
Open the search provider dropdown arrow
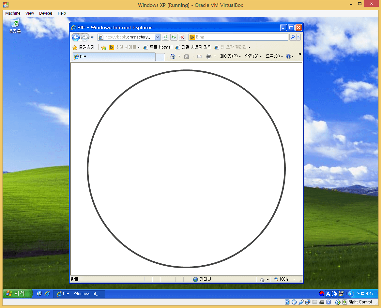(x=298, y=37)
